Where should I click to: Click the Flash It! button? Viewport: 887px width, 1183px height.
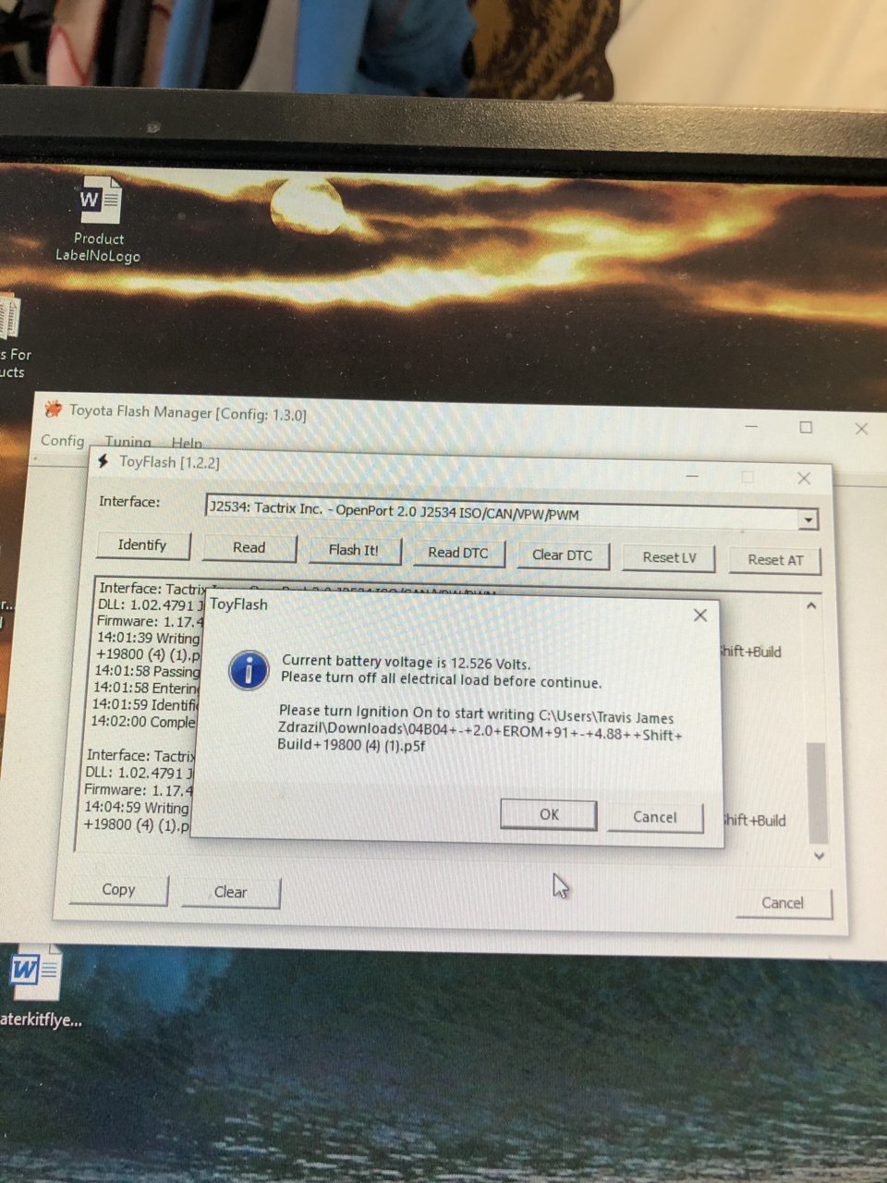point(354,550)
